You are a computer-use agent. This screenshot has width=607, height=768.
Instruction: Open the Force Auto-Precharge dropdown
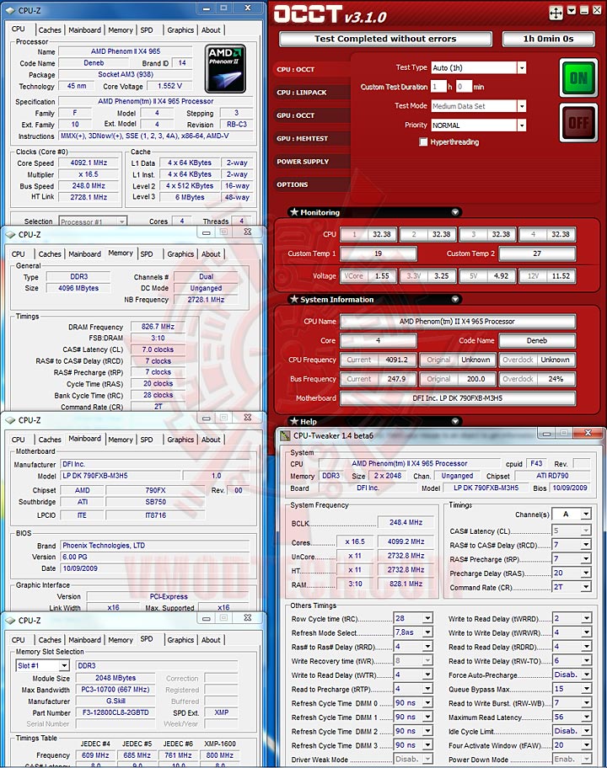pos(586,675)
